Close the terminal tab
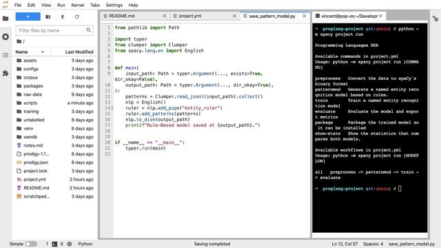Screen dimensions: 441x248 [380, 16]
